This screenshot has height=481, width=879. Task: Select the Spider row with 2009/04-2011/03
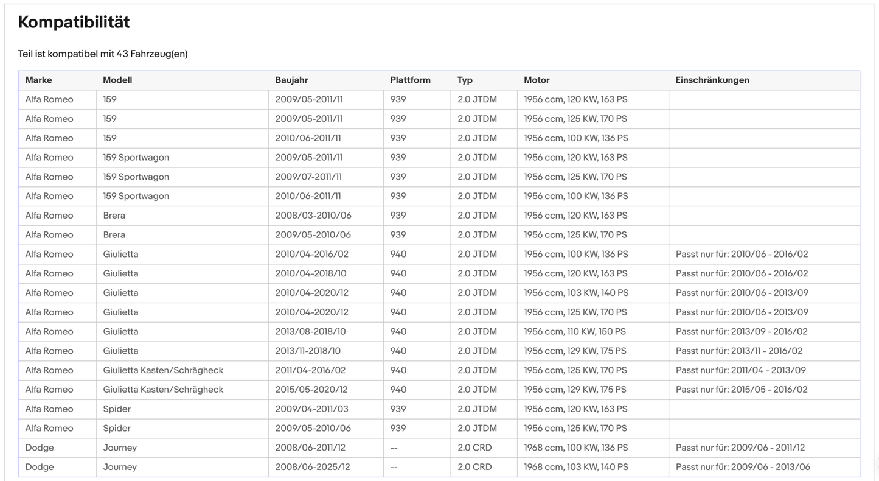[439, 409]
